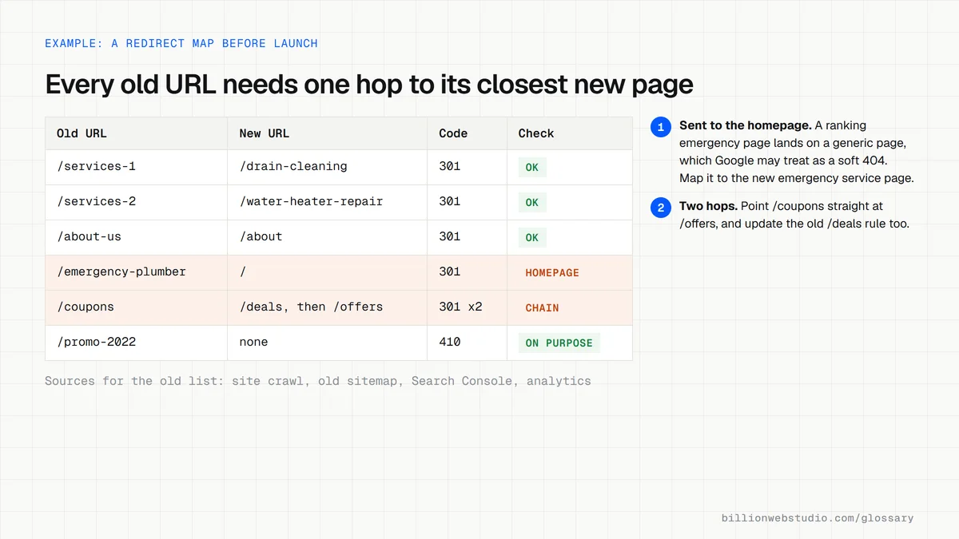Click 'EXAMPLE: A REDIRECT MAP BEFORE LAUNCH' label
Viewport: 959px width, 539px height.
(x=181, y=43)
